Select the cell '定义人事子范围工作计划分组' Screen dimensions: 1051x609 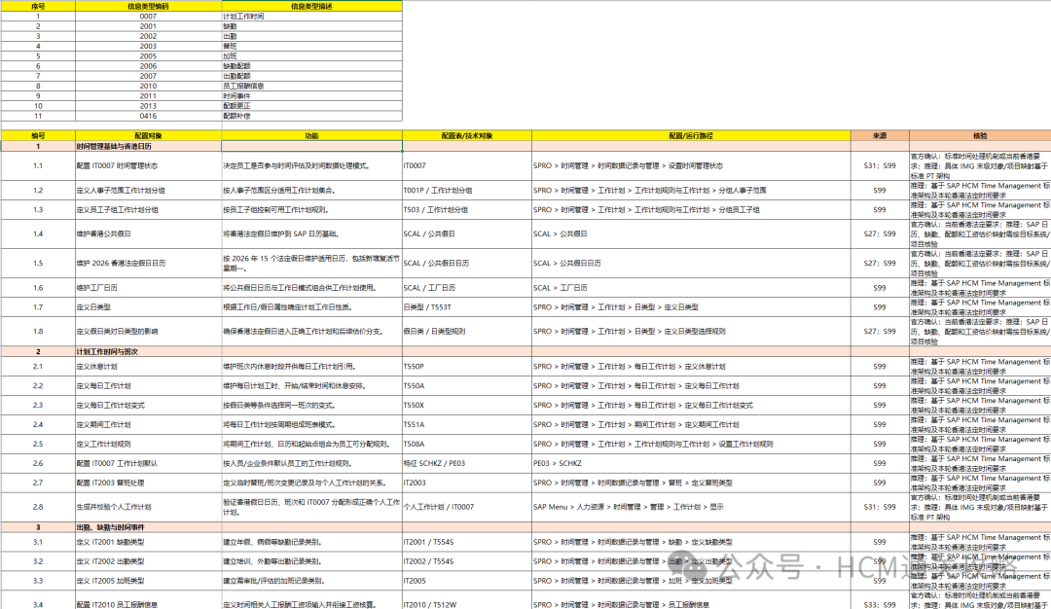pos(148,191)
